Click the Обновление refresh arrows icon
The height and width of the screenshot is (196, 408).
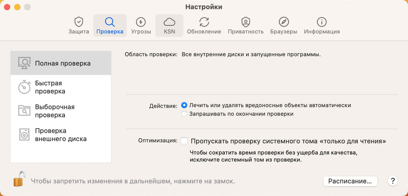coord(204,22)
